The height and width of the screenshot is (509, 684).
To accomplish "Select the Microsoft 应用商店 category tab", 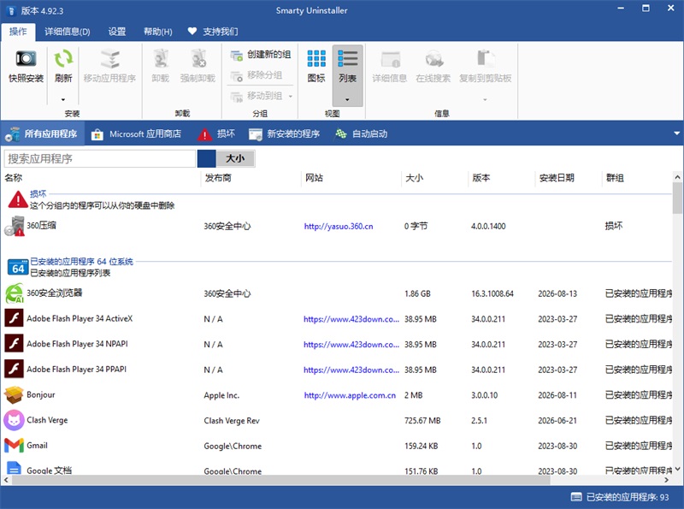I will 136,134.
